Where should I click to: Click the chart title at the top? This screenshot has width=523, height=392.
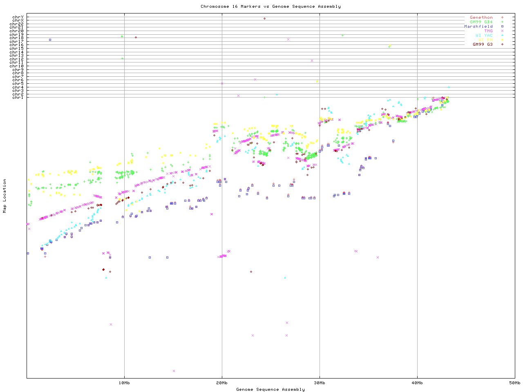coord(270,7)
